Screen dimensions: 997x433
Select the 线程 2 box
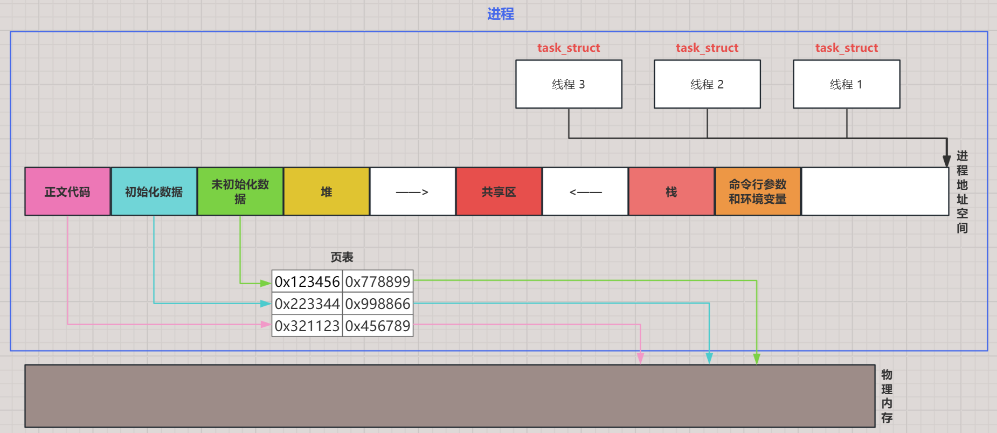coord(707,84)
